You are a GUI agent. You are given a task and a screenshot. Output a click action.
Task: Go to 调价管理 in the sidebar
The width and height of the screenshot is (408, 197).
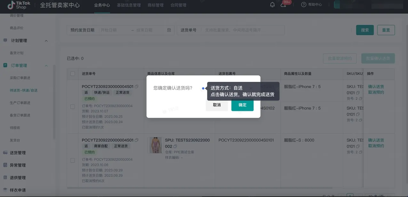[17, 16]
